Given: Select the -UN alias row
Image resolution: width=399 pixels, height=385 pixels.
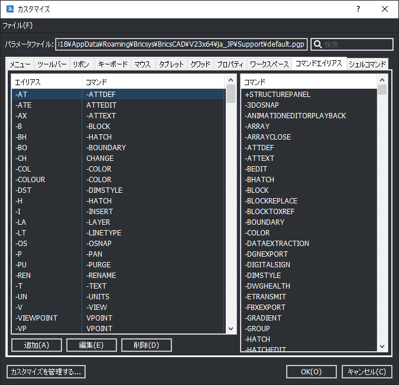Looking at the screenshot, I should point(118,297).
